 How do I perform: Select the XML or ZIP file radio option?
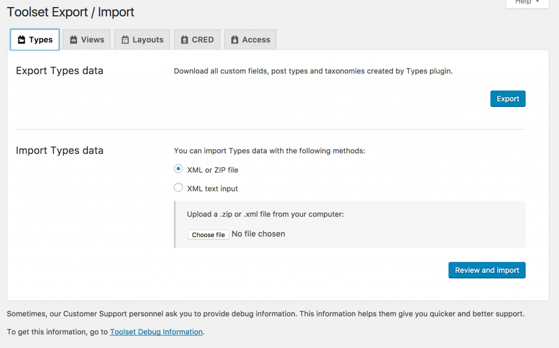click(179, 169)
